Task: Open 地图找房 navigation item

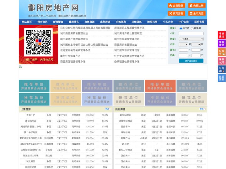Action: tap(152, 22)
